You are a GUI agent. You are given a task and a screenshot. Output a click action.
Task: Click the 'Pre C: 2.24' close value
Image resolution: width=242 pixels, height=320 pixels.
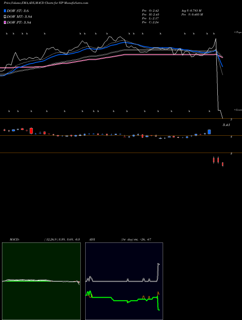click(x=151, y=22)
